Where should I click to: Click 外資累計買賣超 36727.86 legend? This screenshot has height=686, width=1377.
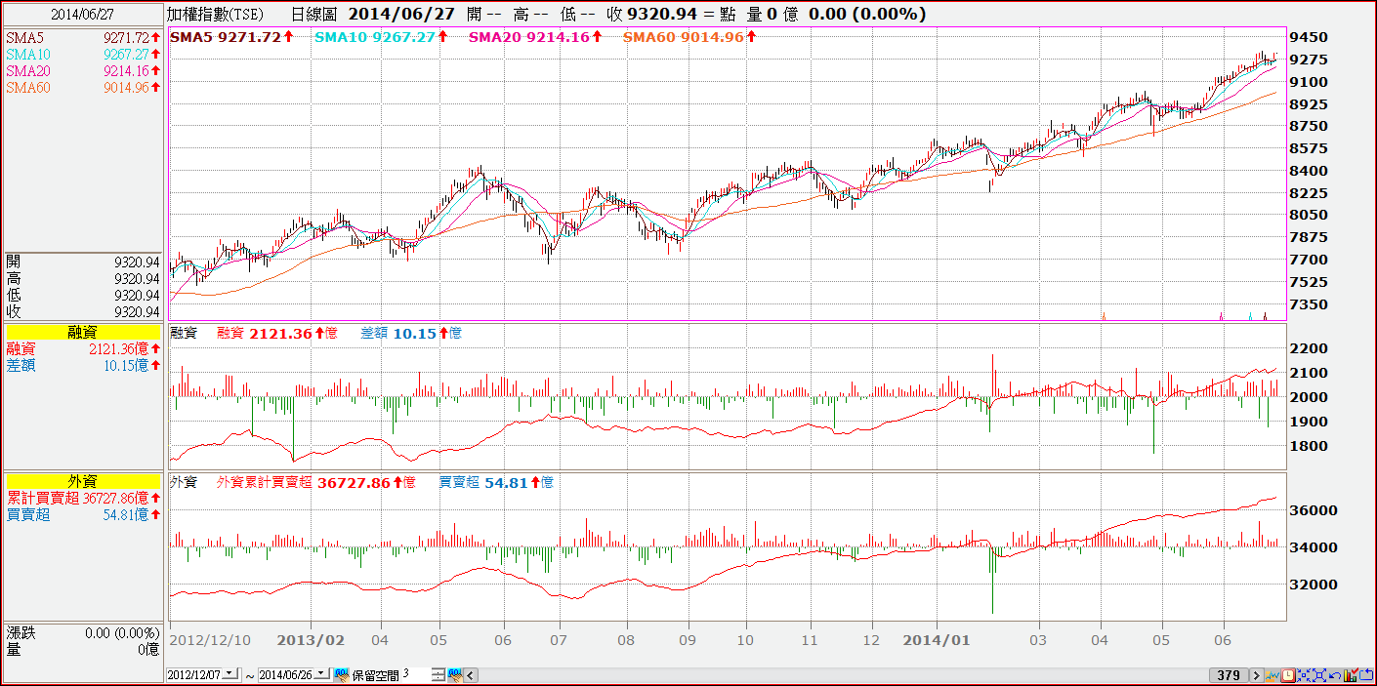click(316, 482)
